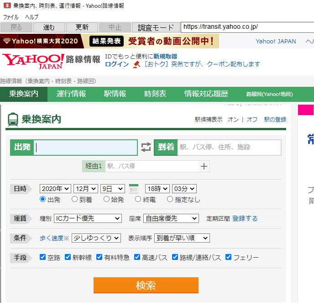Click the オフ station suggestion link
Image resolution: width=314 pixels, height=307 pixels.
click(252, 120)
